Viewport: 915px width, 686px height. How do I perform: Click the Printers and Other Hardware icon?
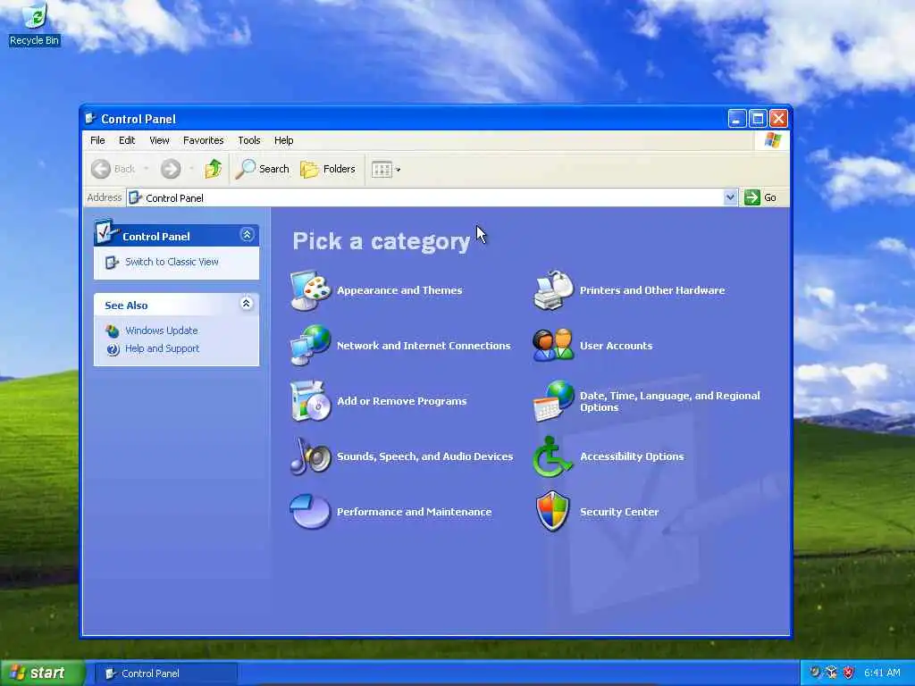tap(553, 290)
